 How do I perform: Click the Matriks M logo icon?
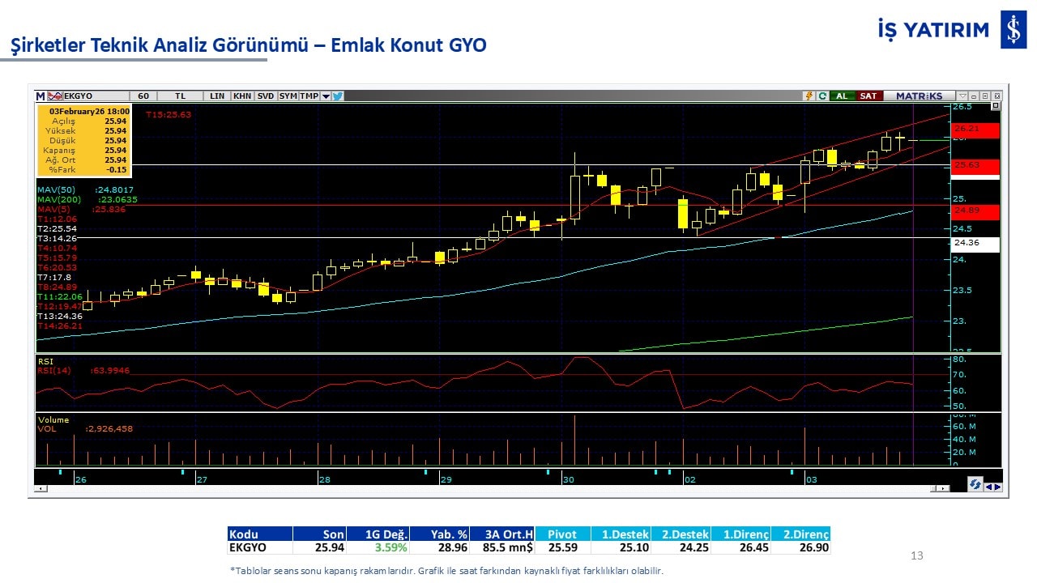(41, 96)
